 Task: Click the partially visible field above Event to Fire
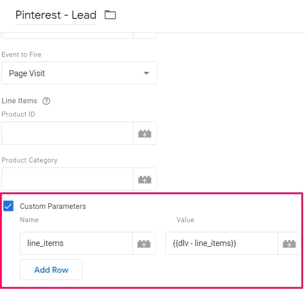(x=67, y=35)
